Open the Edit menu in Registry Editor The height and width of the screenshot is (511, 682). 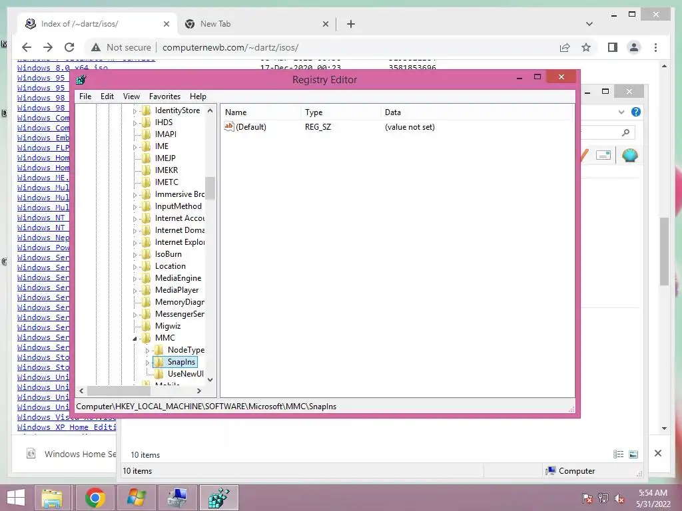[x=107, y=96]
